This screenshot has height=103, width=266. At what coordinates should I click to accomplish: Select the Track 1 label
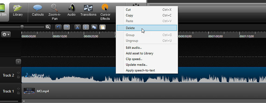[8, 91]
